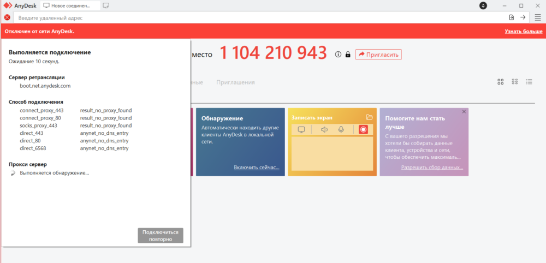This screenshot has width=546, height=263.
Task: Click Разрешить сбор данных link
Action: pos(432,168)
